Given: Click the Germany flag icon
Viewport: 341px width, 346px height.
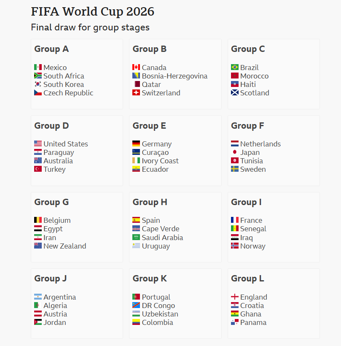Looking at the screenshot, I should [136, 144].
